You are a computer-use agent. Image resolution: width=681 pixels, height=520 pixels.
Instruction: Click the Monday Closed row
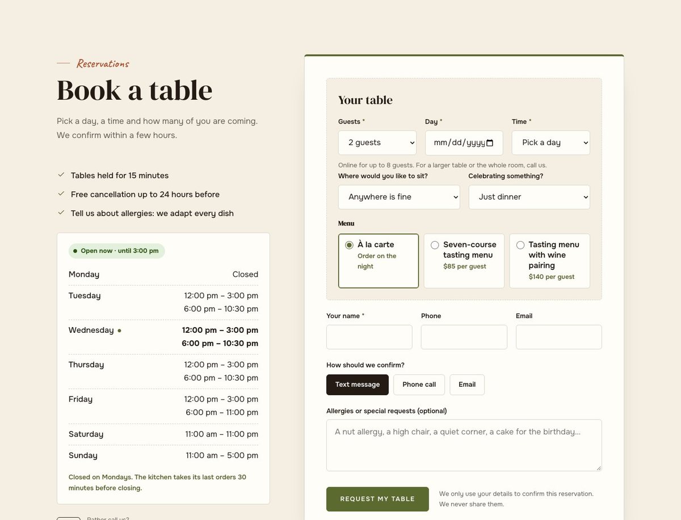coord(163,274)
